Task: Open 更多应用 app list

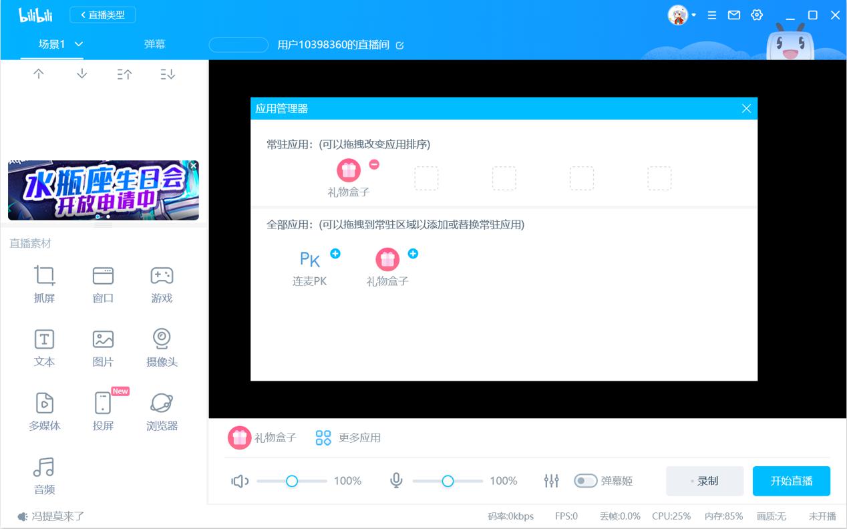Action: (x=348, y=437)
